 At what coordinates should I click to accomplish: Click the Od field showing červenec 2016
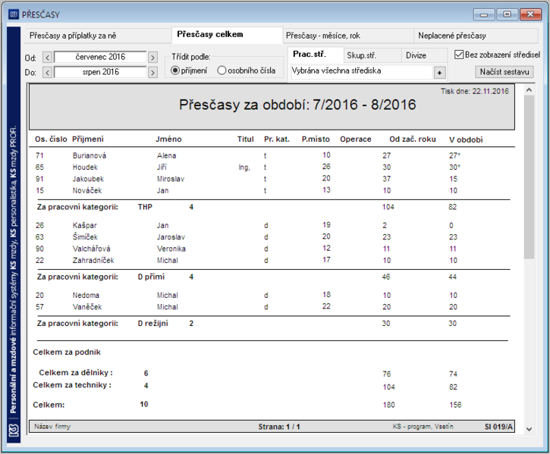pos(100,57)
